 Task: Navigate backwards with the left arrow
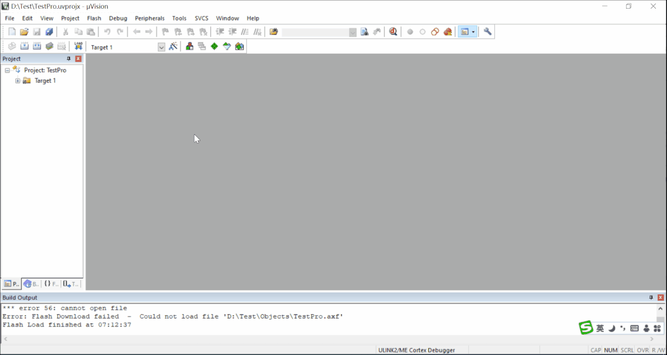pos(137,32)
